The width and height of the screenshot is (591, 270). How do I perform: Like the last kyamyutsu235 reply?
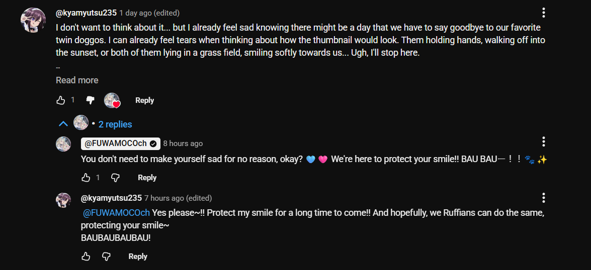click(x=86, y=256)
